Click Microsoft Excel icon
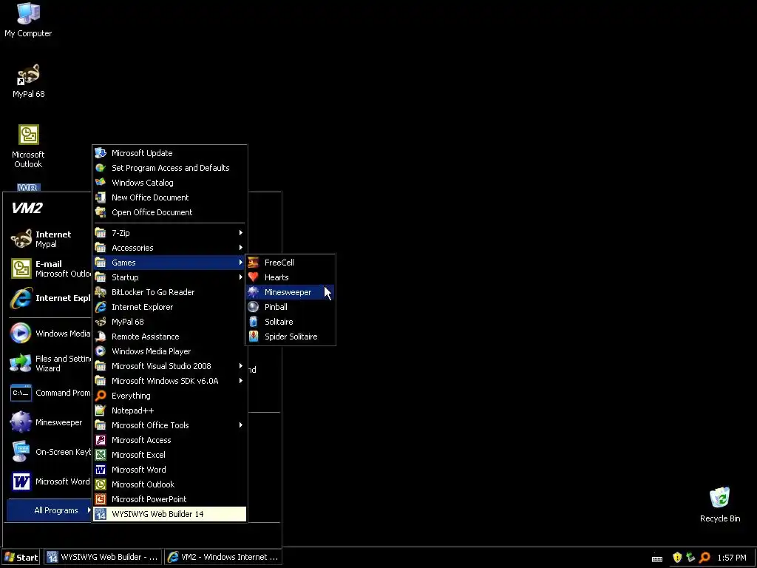Image resolution: width=757 pixels, height=568 pixels. pos(101,455)
